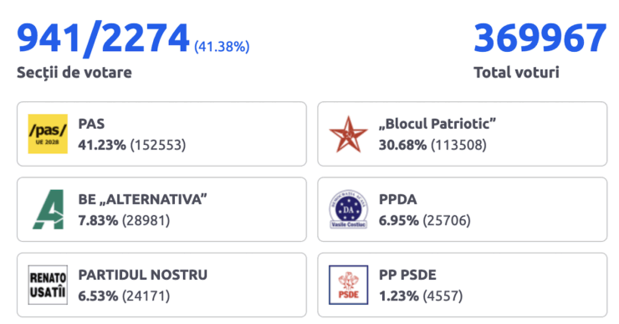Click the PARTIDUL NOSTRU party title
This screenshot has width=619, height=324.
[x=143, y=275]
